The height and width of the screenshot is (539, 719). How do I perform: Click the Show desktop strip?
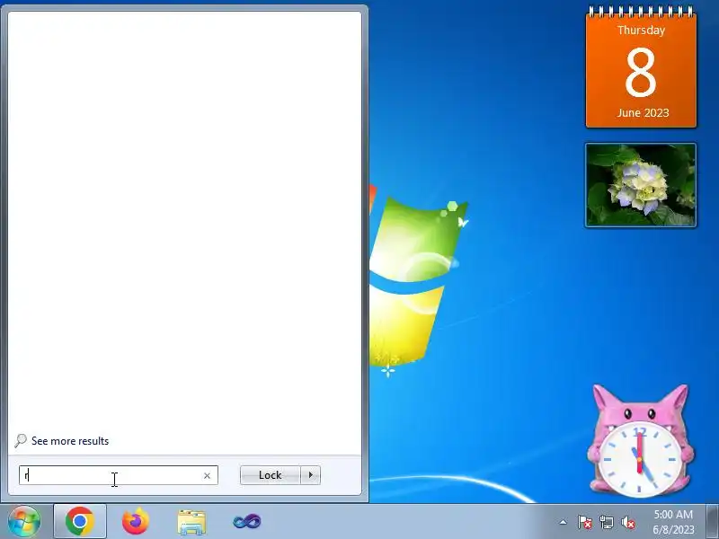click(x=712, y=522)
